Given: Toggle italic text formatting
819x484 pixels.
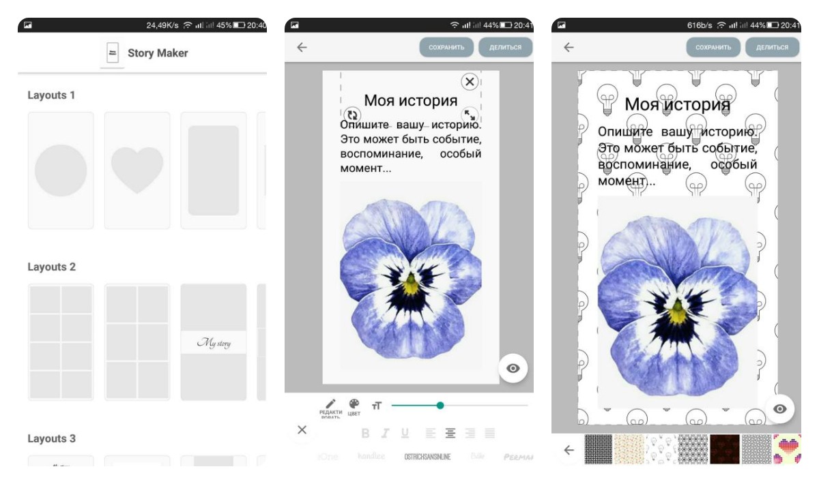Looking at the screenshot, I should 385,433.
